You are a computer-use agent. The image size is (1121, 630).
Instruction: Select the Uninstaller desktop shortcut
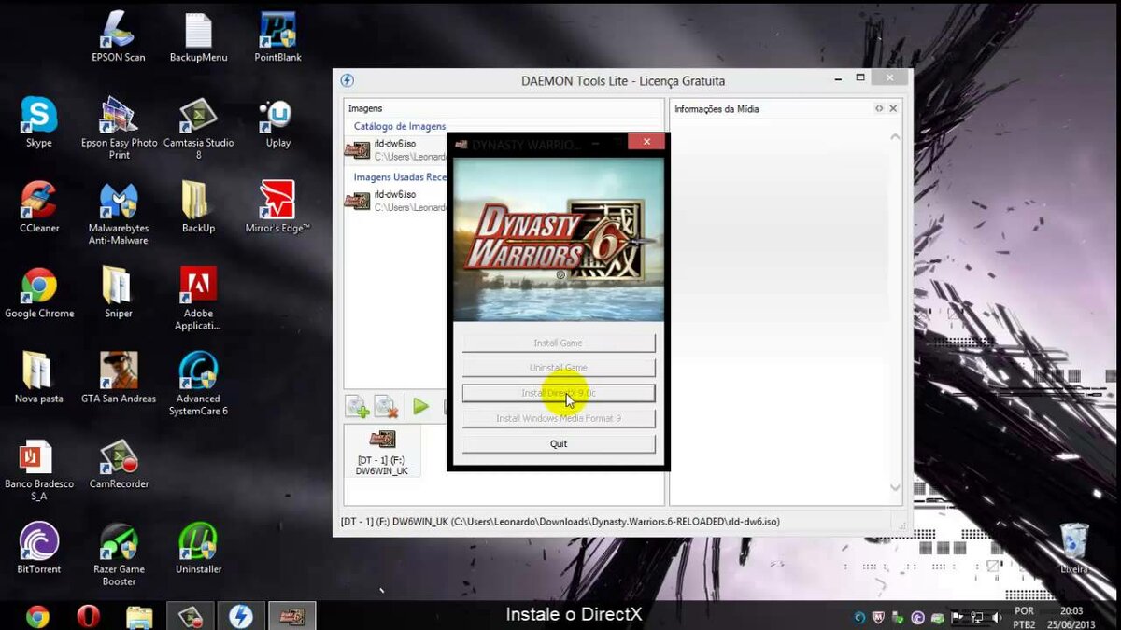tap(198, 548)
